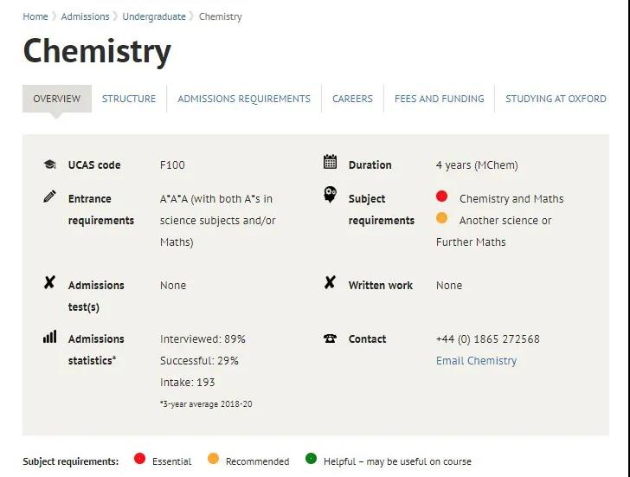
Task: Go to Home in the breadcrumb
Action: point(35,16)
